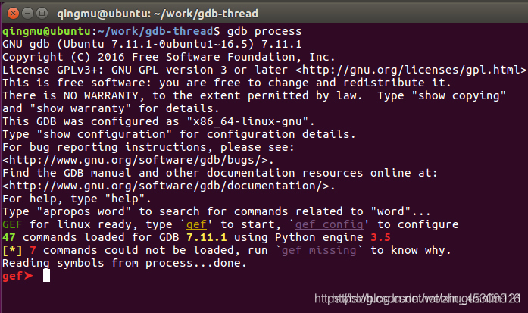
Task: Click 'Type "apropos word"' line
Action: [x=217, y=211]
